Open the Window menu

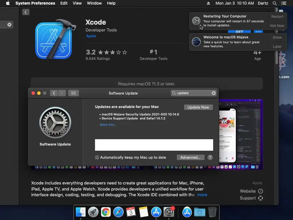point(94,3)
